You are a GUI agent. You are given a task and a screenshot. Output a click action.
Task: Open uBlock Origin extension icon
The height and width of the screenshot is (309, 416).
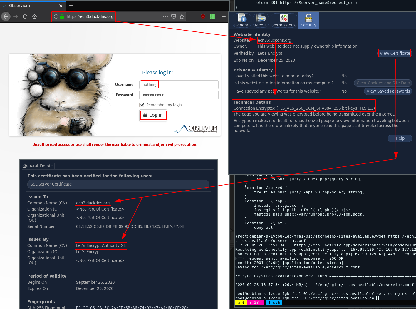click(x=203, y=16)
